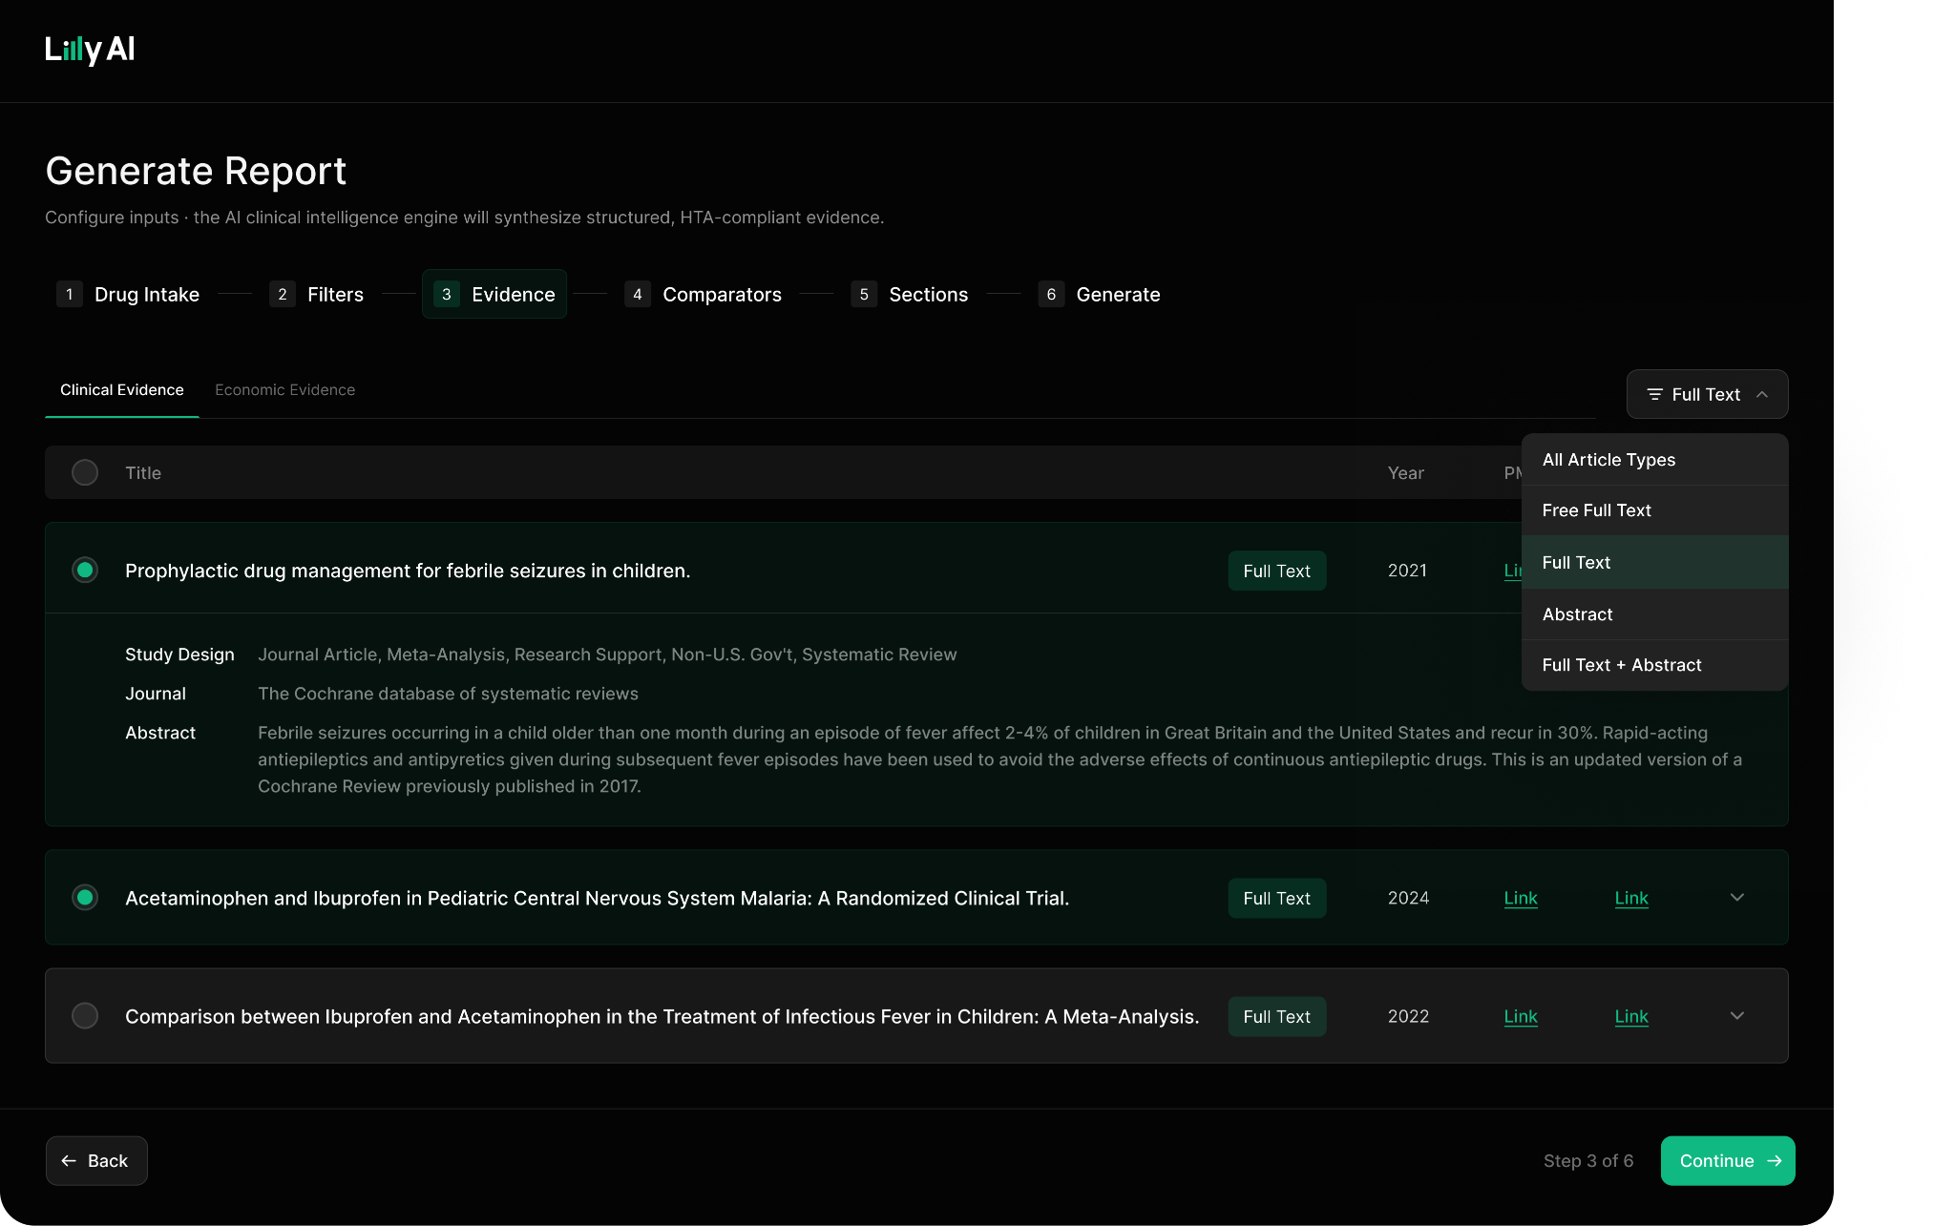Open first Link of 2024 Malaria article
The image size is (1955, 1226).
[1521, 898]
